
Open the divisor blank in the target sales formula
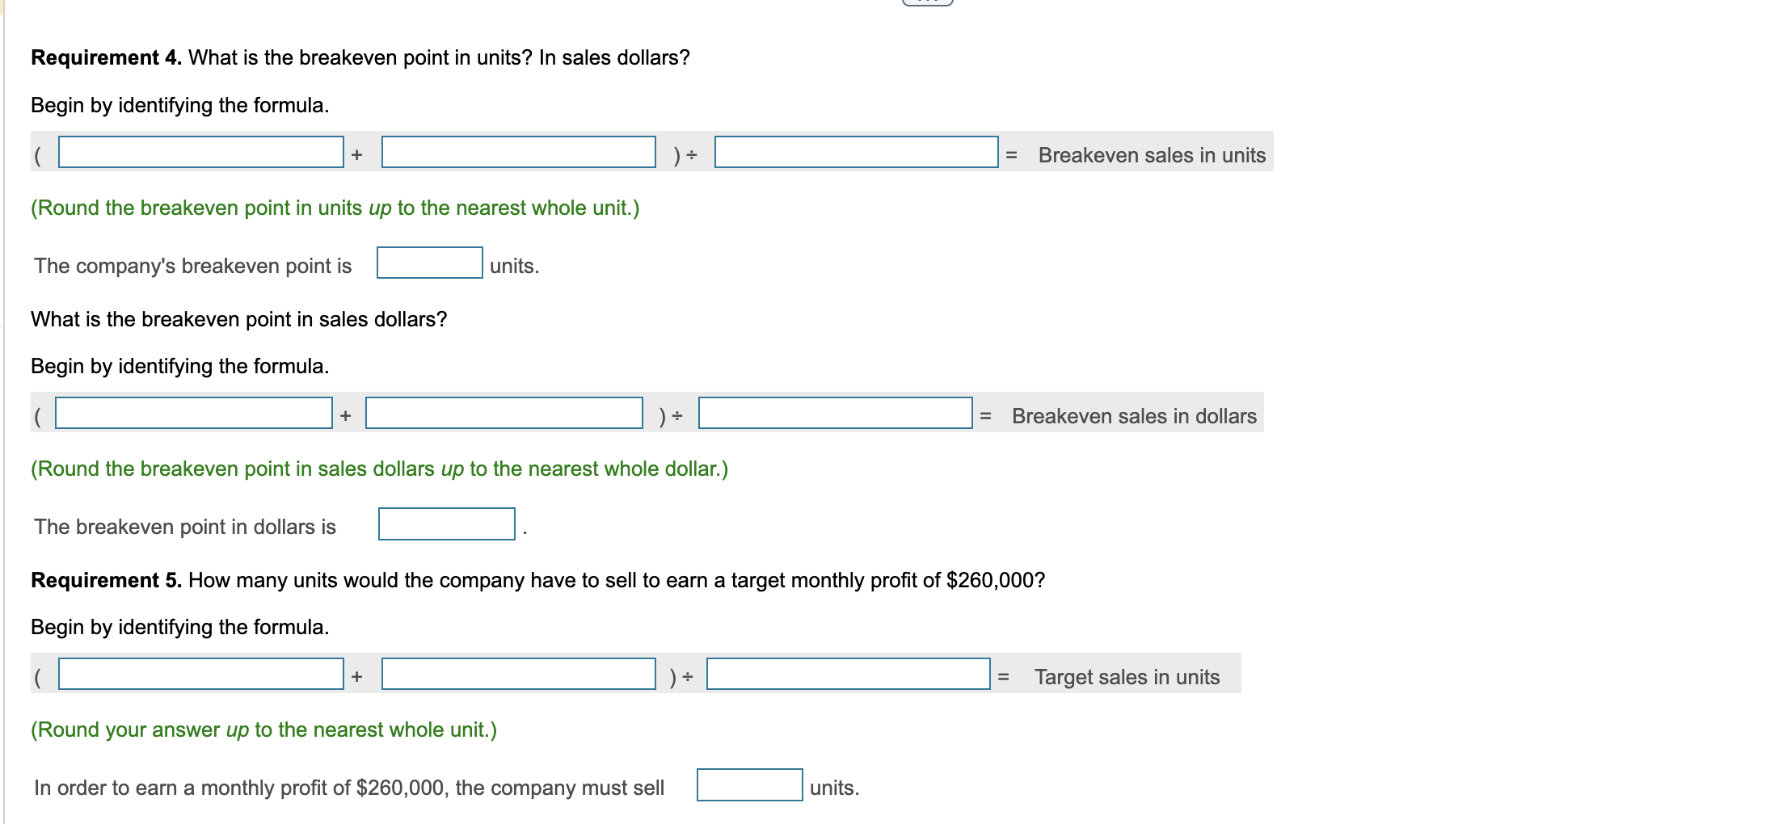pyautogui.click(x=849, y=675)
